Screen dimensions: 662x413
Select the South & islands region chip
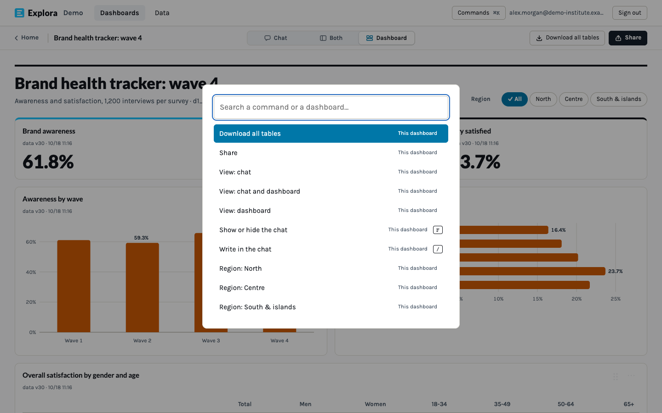[618, 99]
